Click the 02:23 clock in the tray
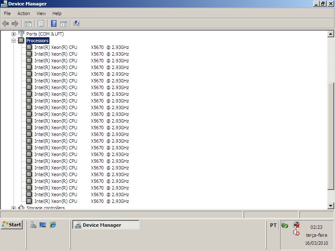 tap(317, 227)
